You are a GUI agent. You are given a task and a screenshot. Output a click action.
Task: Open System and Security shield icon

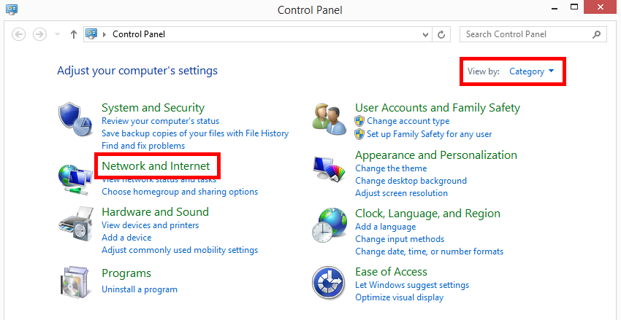tap(75, 120)
